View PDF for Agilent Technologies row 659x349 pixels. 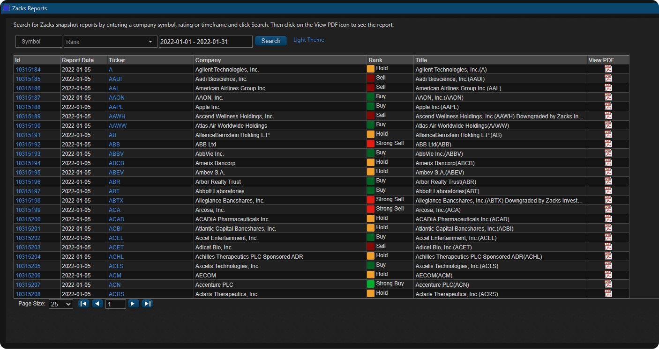(x=608, y=69)
